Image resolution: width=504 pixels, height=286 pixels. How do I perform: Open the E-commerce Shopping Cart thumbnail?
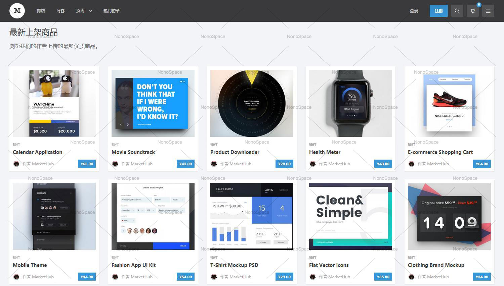coord(449,103)
